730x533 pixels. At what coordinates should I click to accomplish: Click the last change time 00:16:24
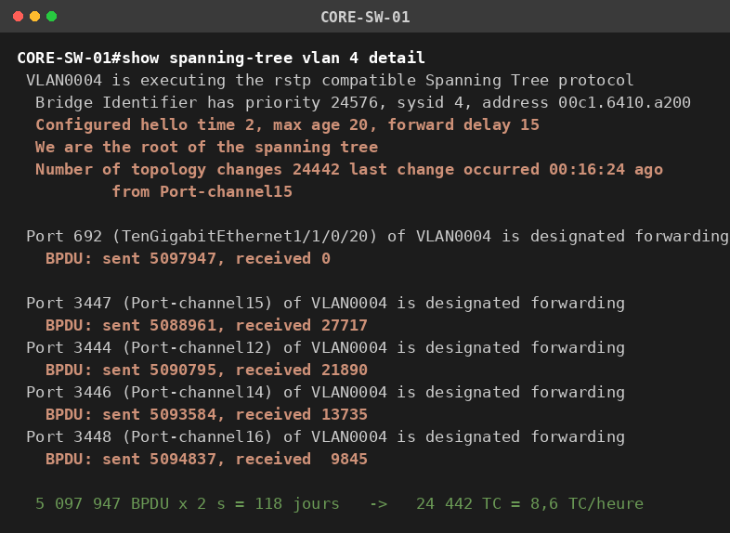tap(587, 169)
